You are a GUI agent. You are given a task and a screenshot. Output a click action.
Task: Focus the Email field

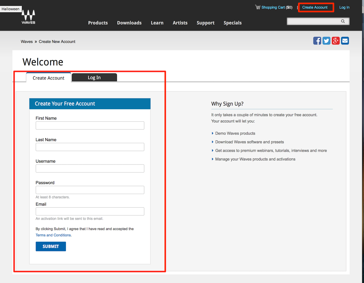pos(90,212)
